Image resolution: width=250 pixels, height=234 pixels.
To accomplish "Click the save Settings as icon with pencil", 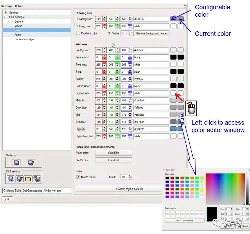I will click(31, 163).
